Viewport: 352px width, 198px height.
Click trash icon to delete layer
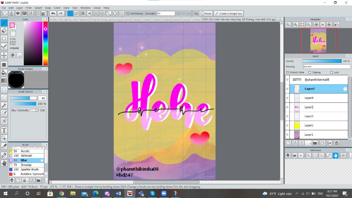tap(337, 143)
